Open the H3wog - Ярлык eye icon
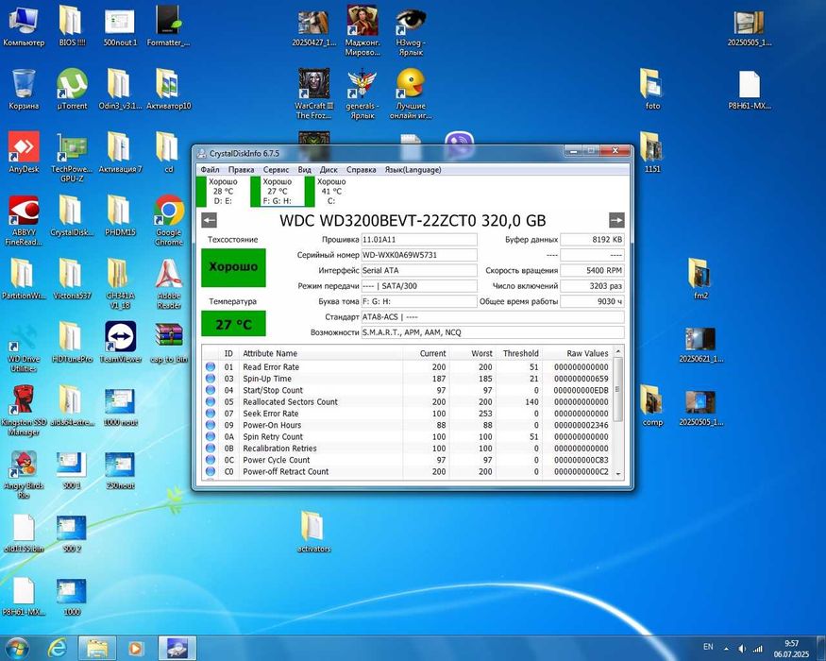826x661 pixels. click(x=411, y=30)
